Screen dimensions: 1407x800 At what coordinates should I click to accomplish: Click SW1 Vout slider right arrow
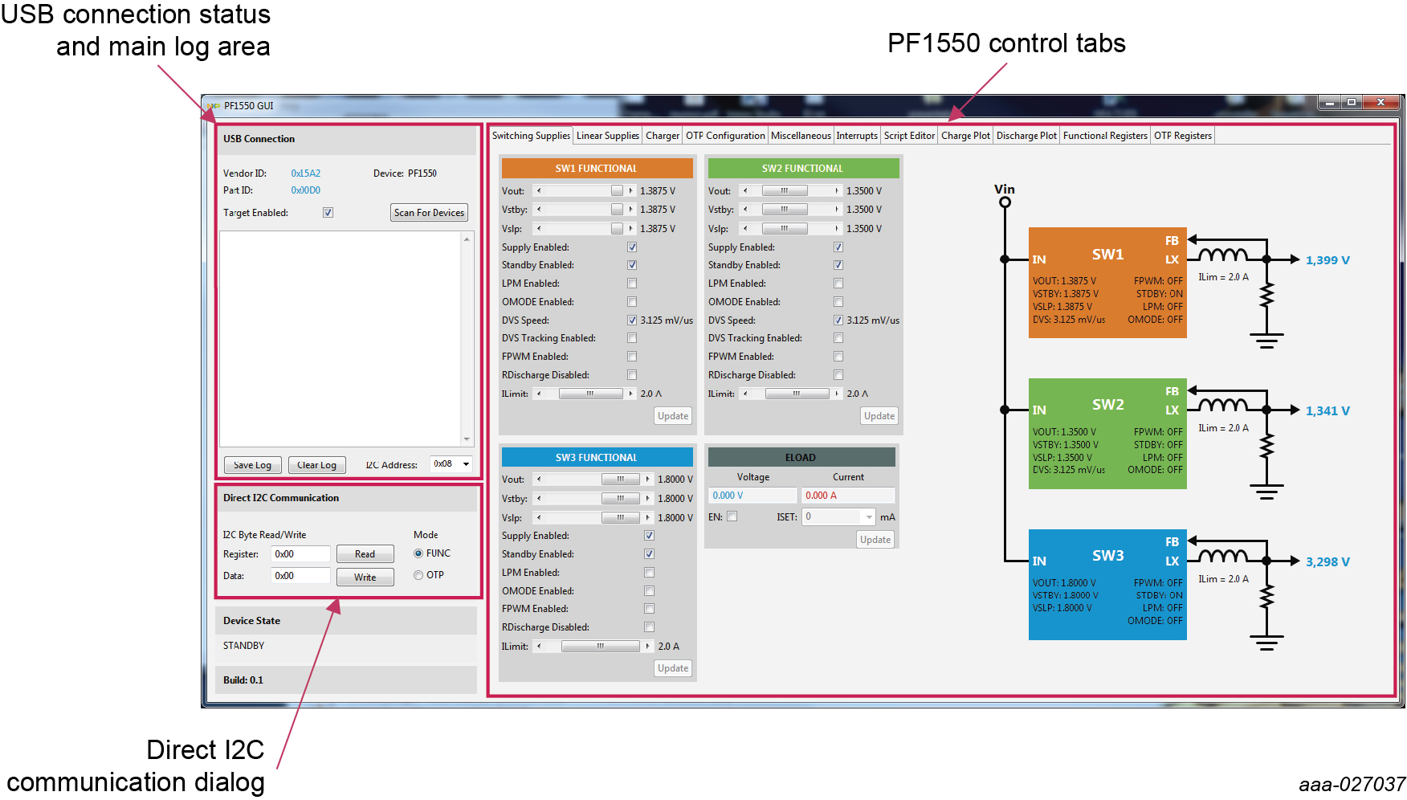click(631, 191)
